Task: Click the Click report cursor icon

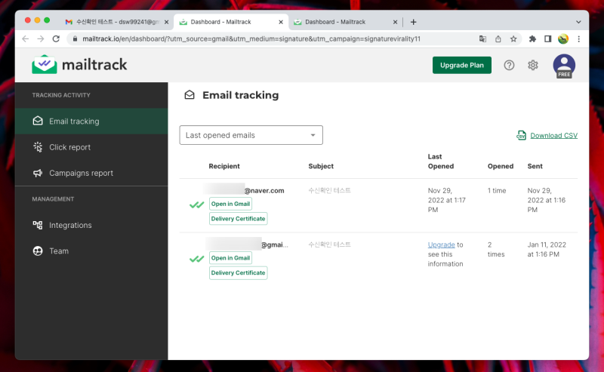Action: pyautogui.click(x=38, y=146)
